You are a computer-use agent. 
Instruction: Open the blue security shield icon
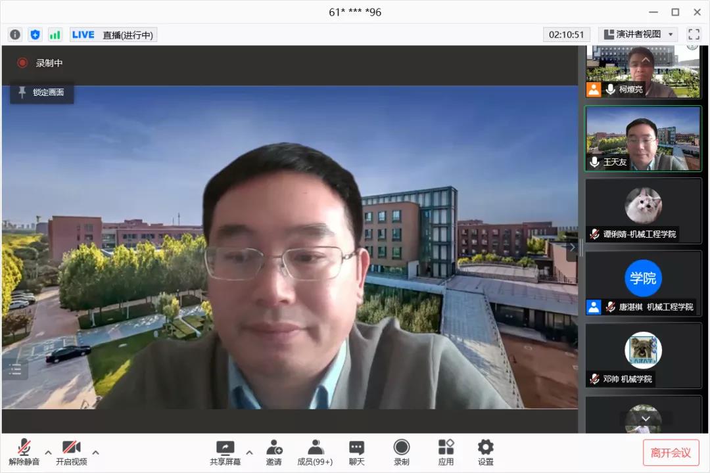(x=35, y=35)
